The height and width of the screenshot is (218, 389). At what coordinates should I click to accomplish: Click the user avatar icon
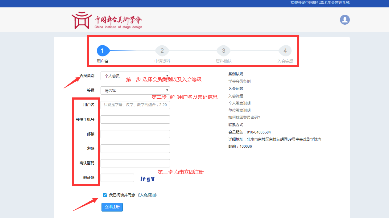(x=345, y=20)
